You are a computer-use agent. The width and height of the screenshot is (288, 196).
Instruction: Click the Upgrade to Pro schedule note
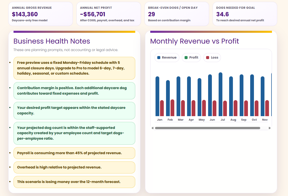74,68
